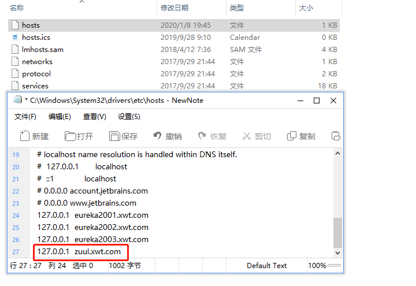Click the NewNote app icon in title bar
Viewport: 416px width, 286px height.
(x=18, y=100)
